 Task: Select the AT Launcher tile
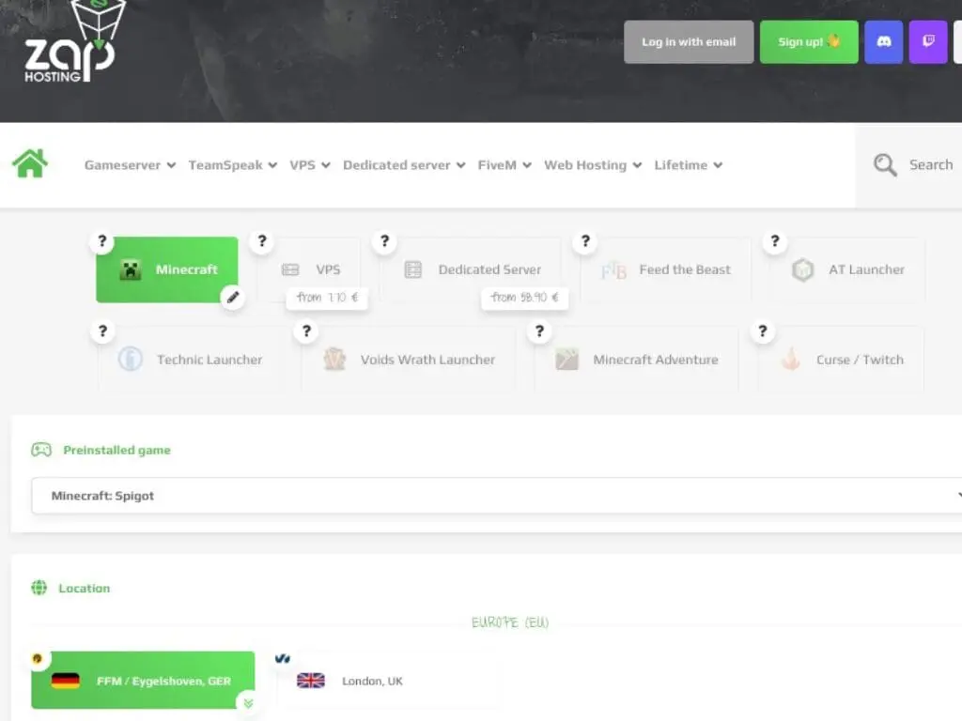(x=847, y=269)
